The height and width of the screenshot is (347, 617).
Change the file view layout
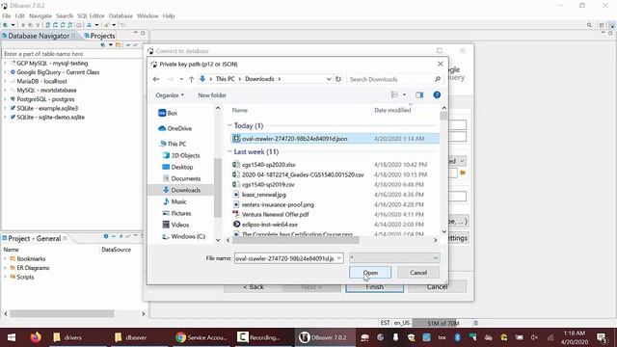click(x=394, y=94)
